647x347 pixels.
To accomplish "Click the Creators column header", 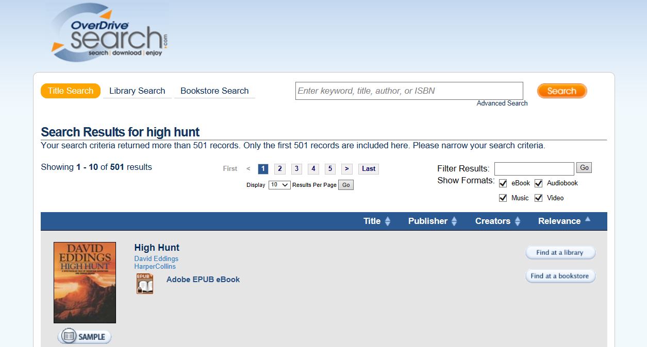I will pos(493,221).
